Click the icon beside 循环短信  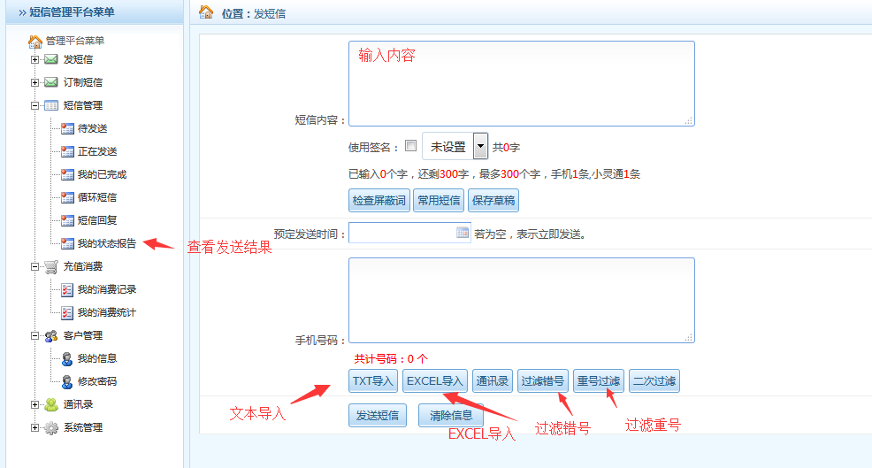(67, 197)
